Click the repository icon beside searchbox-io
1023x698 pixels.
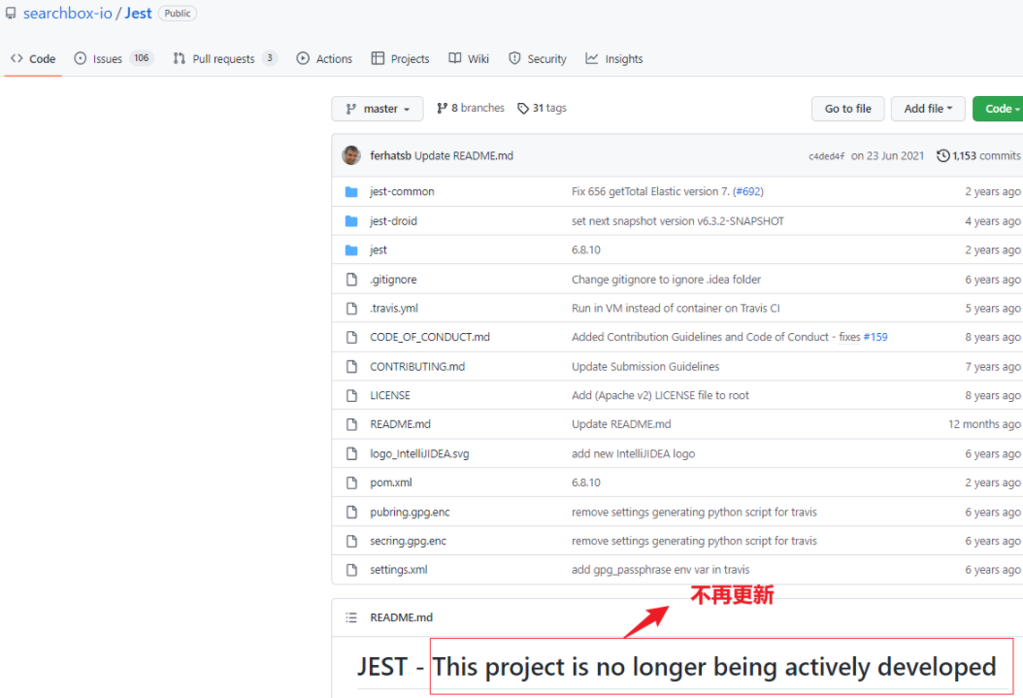[x=11, y=13]
